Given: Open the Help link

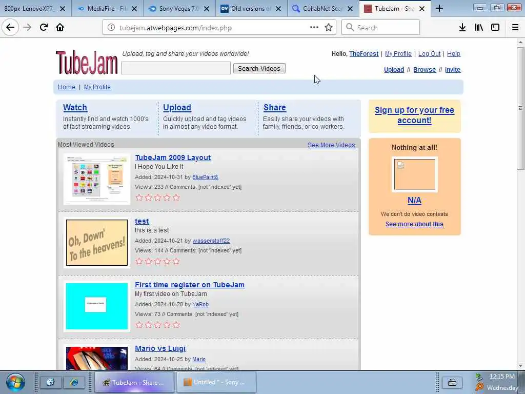Looking at the screenshot, I should 453,54.
